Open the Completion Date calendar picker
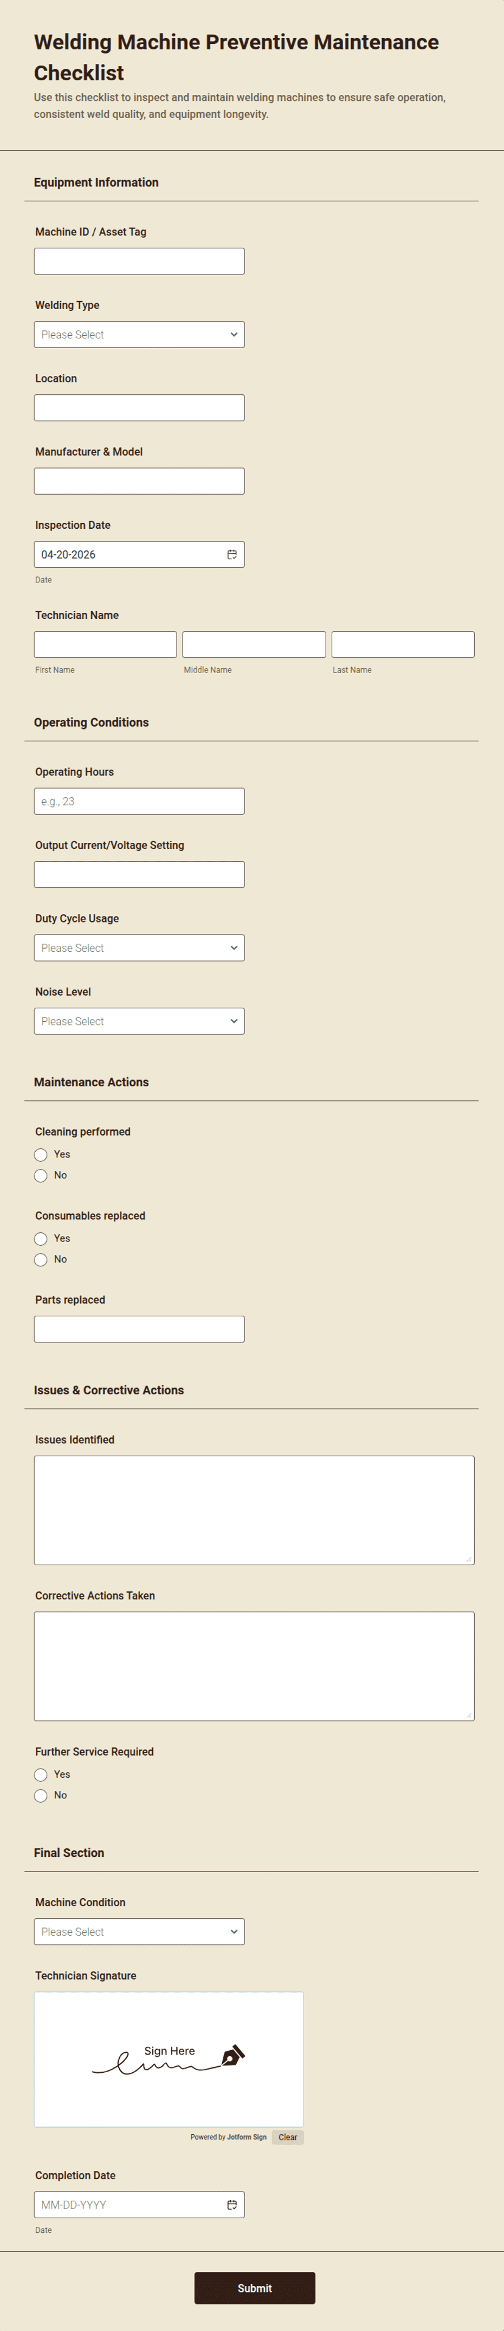This screenshot has width=504, height=2331. pyautogui.click(x=232, y=2205)
